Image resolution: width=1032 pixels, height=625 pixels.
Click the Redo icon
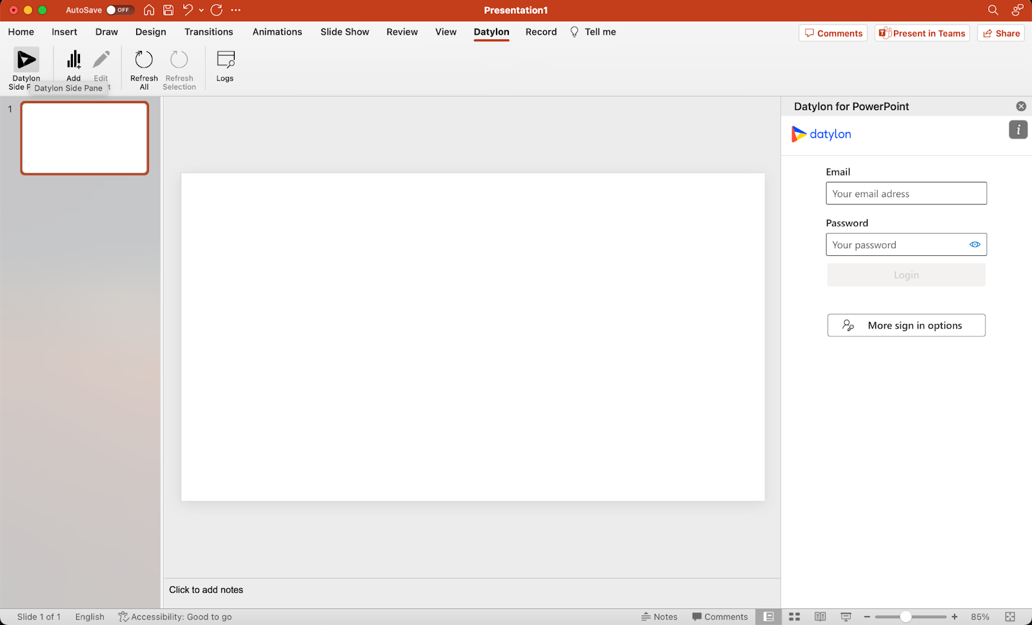[x=217, y=10]
